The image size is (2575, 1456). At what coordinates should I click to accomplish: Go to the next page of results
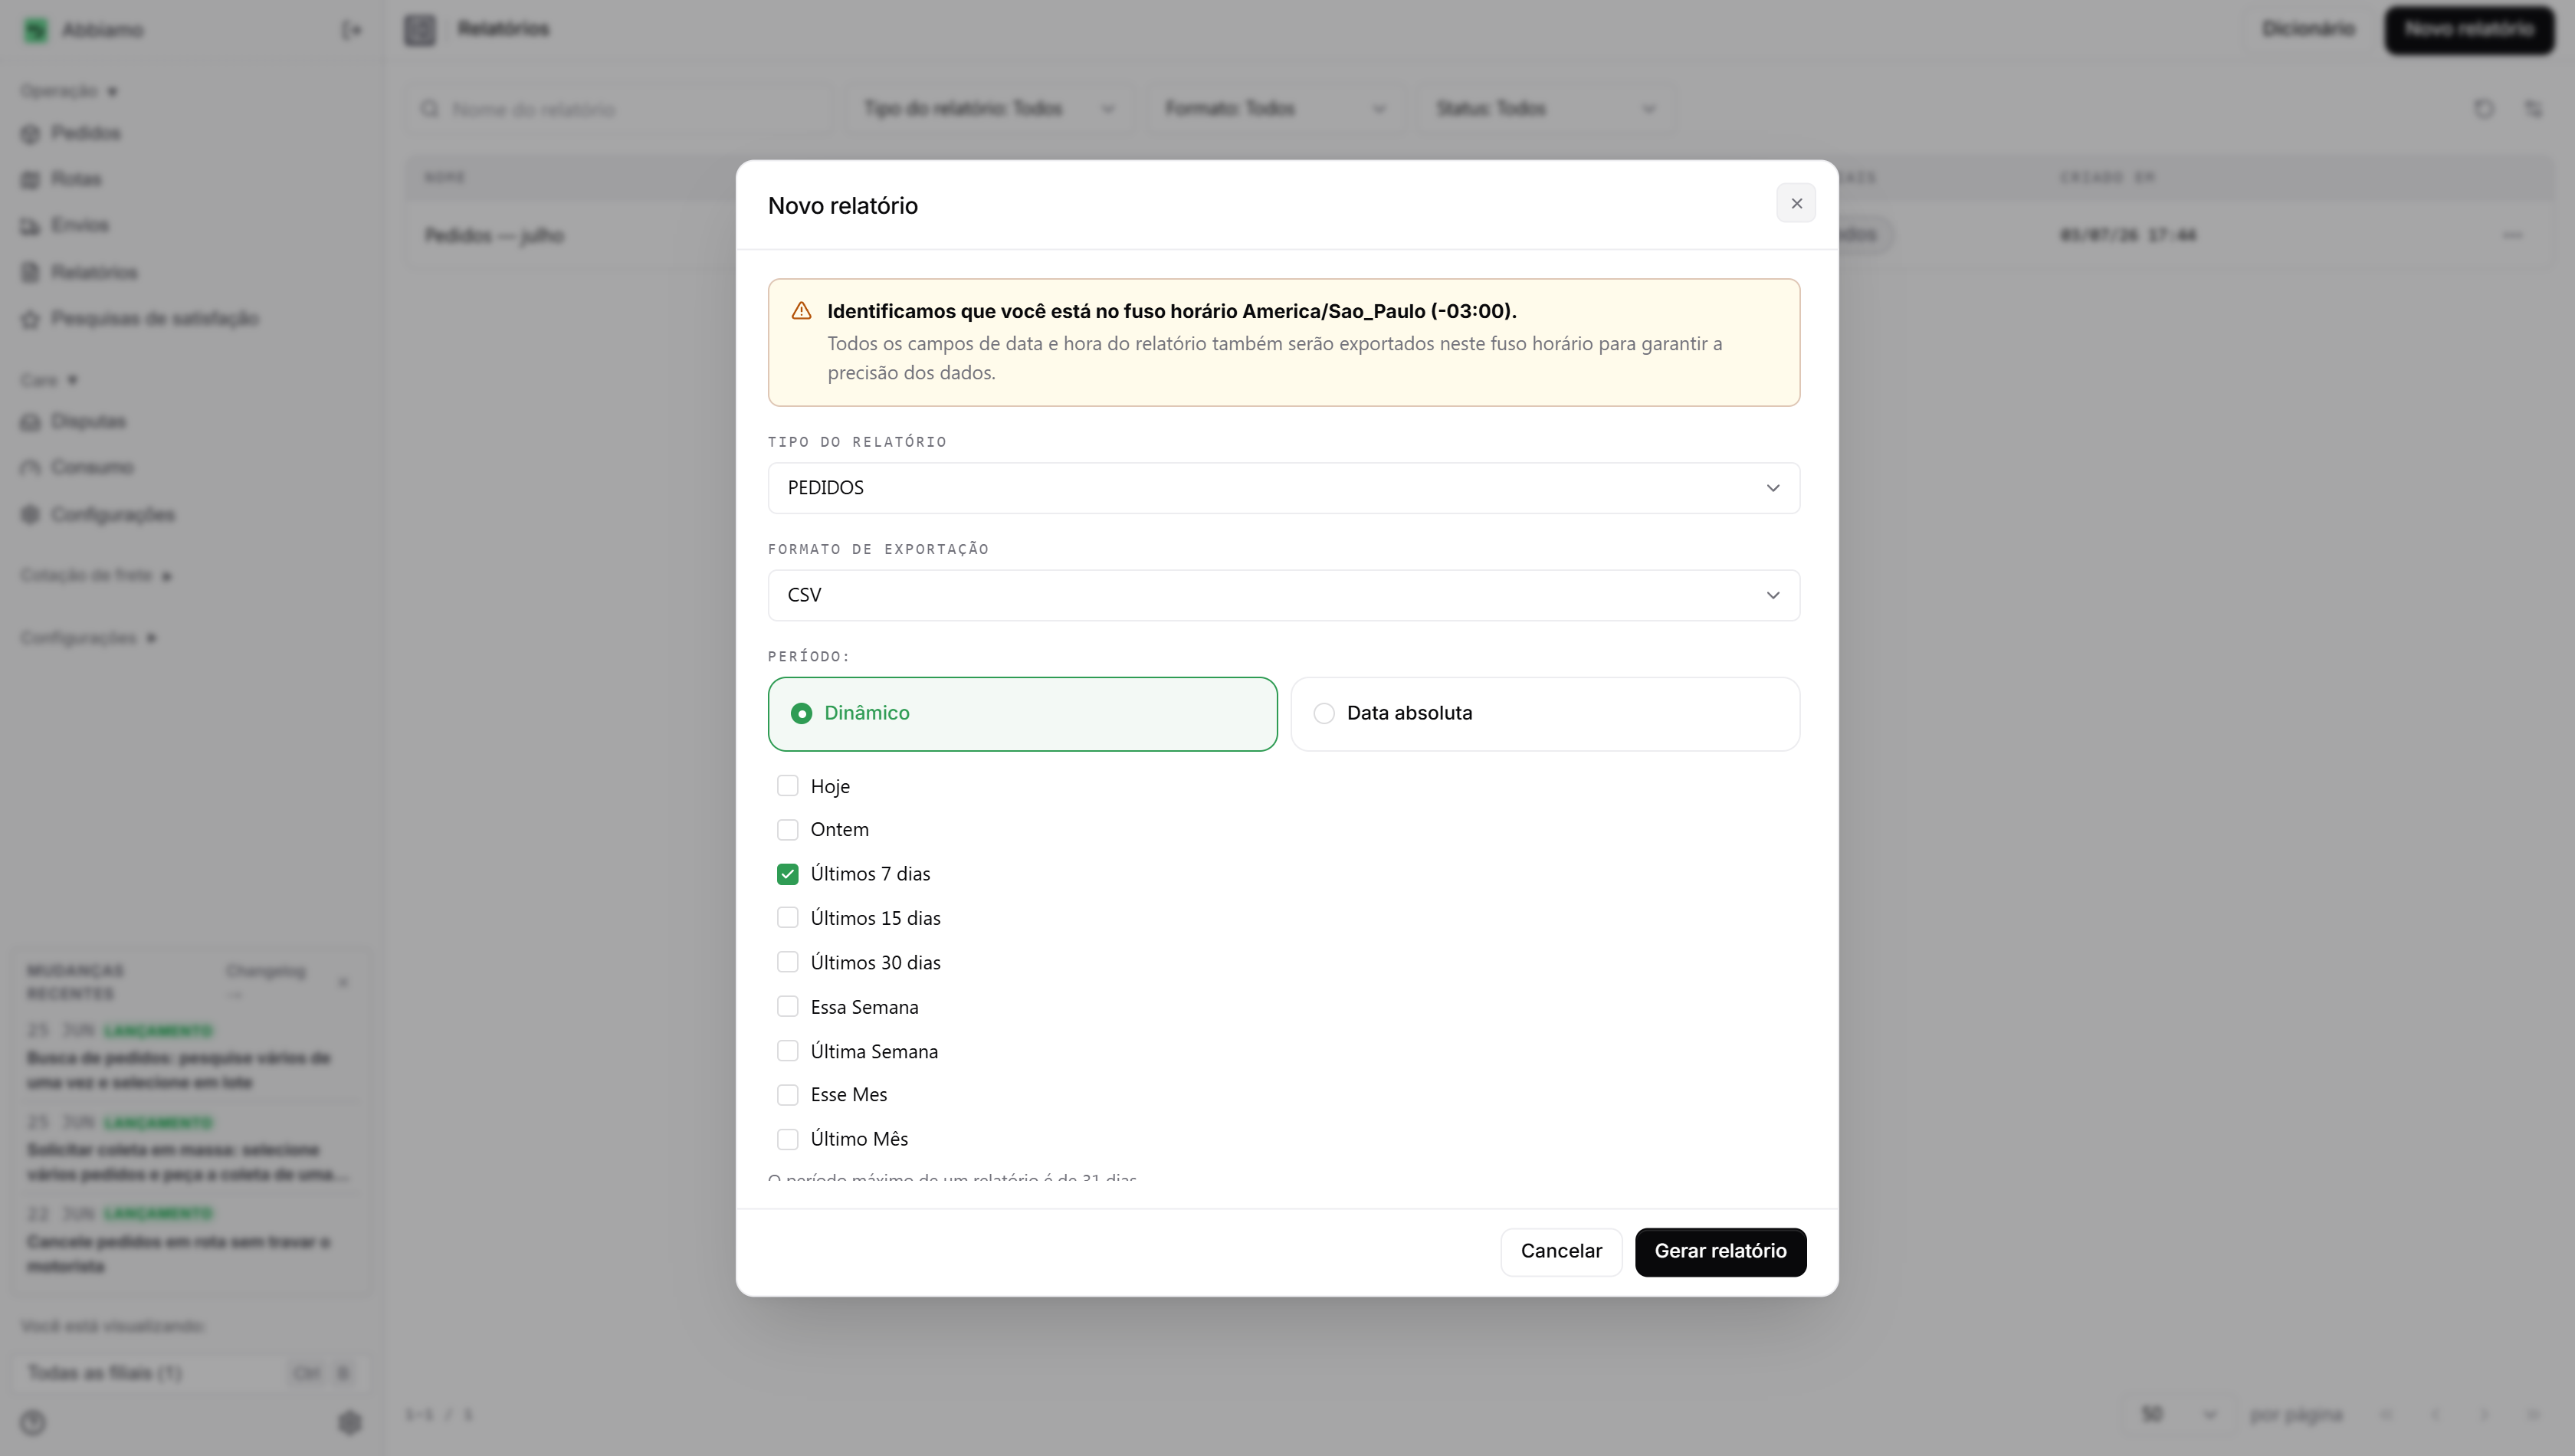[x=2484, y=1415]
